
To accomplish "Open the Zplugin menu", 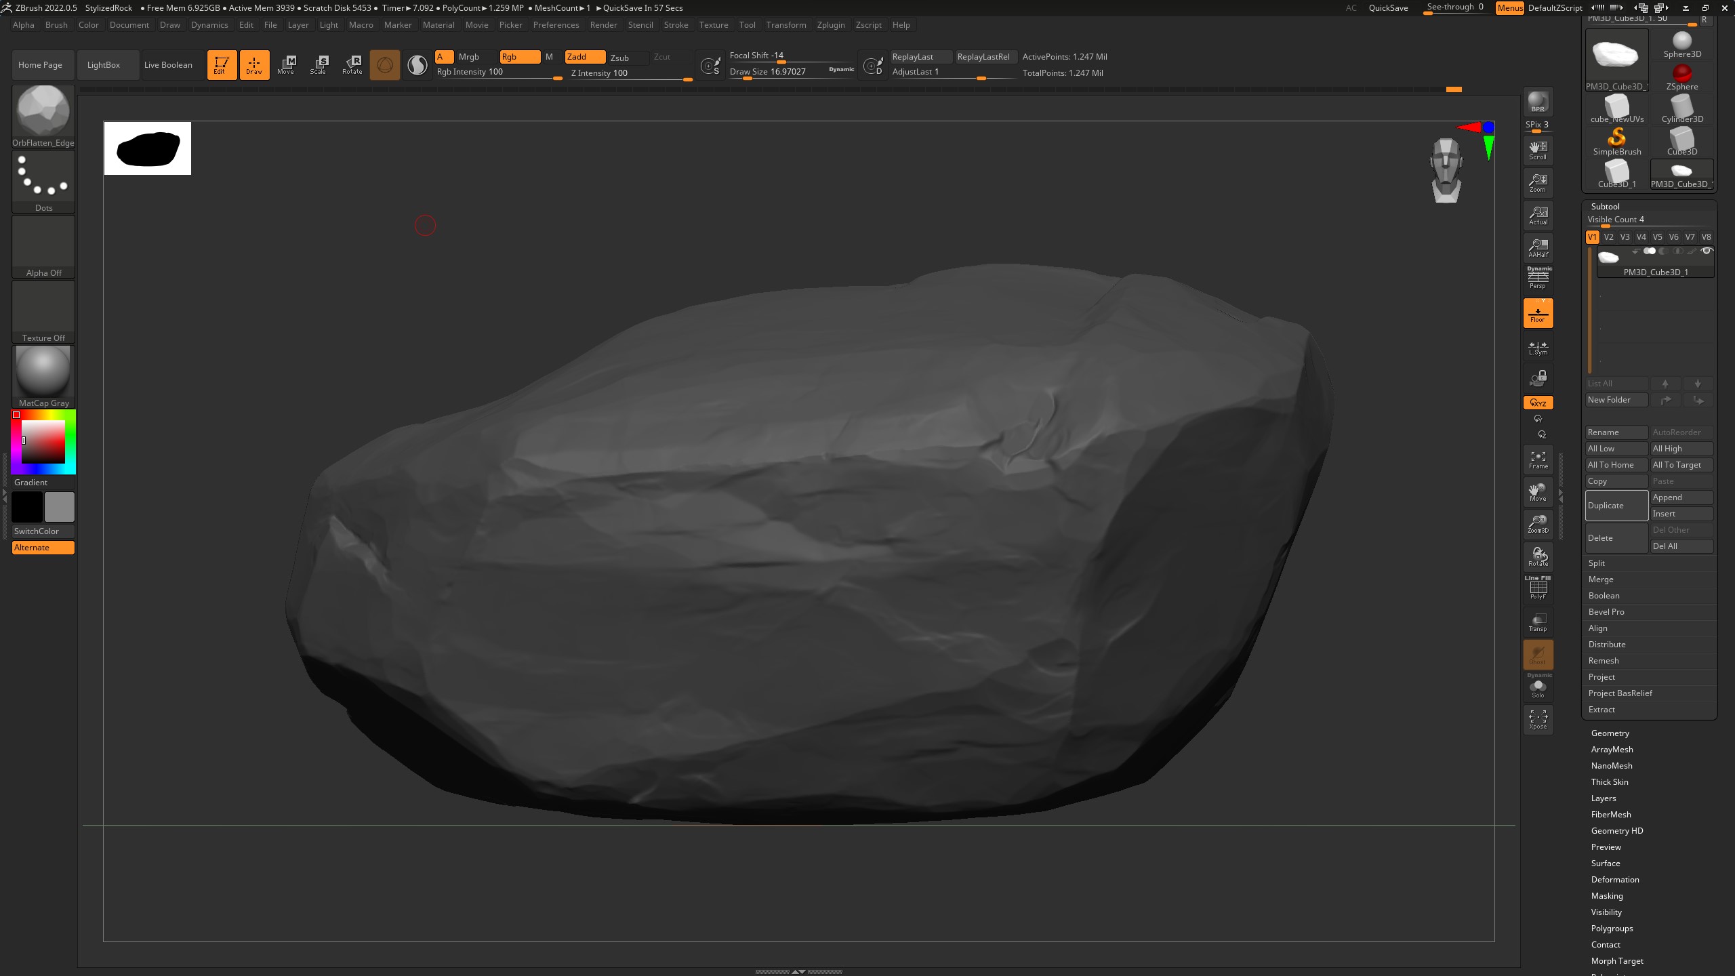I will click(831, 25).
